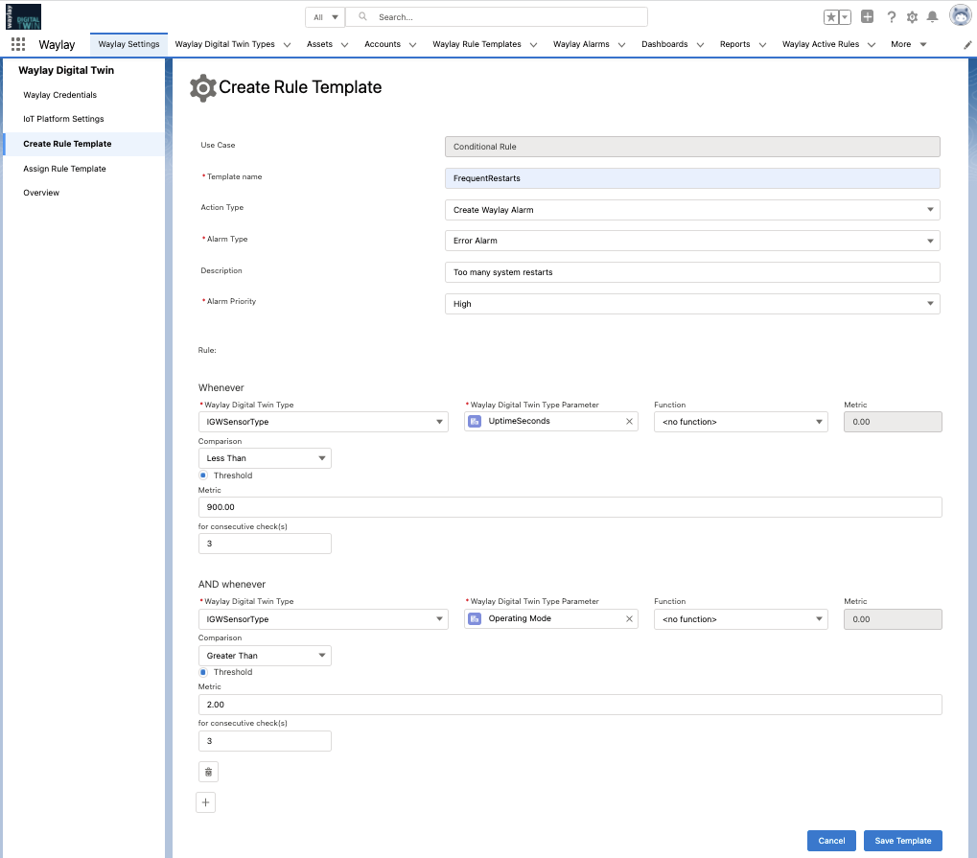The image size is (977, 858).
Task: Delete the second condition with trash icon
Action: 209,772
